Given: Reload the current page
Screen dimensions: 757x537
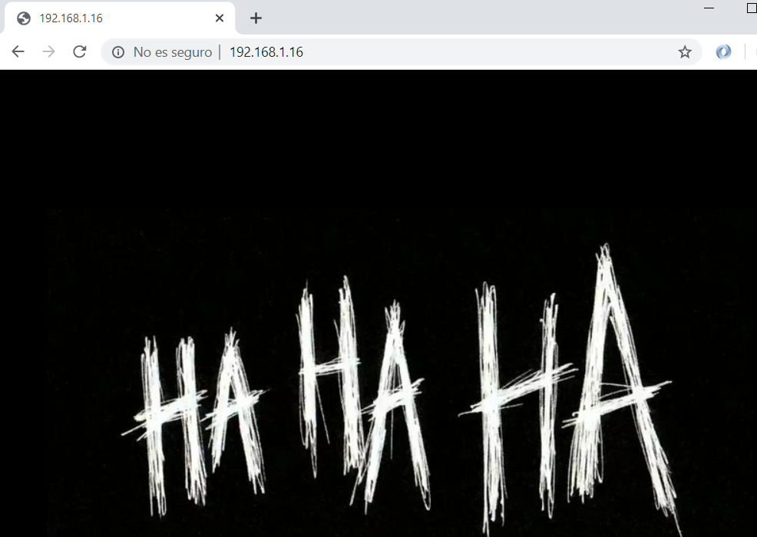Looking at the screenshot, I should click(80, 51).
